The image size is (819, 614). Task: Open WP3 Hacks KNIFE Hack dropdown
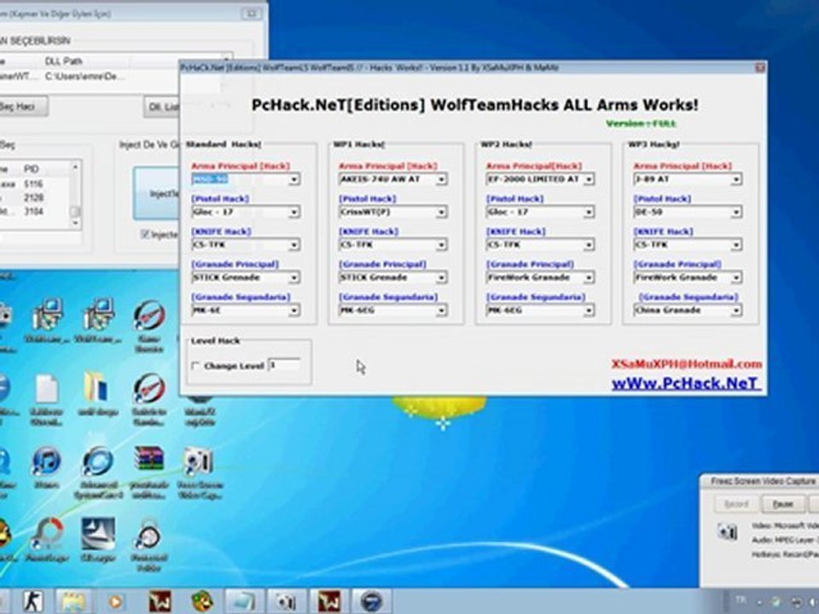[x=736, y=245]
